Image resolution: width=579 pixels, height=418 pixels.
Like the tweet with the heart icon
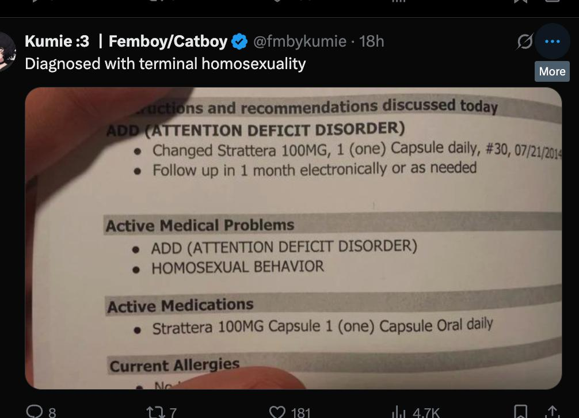(277, 412)
